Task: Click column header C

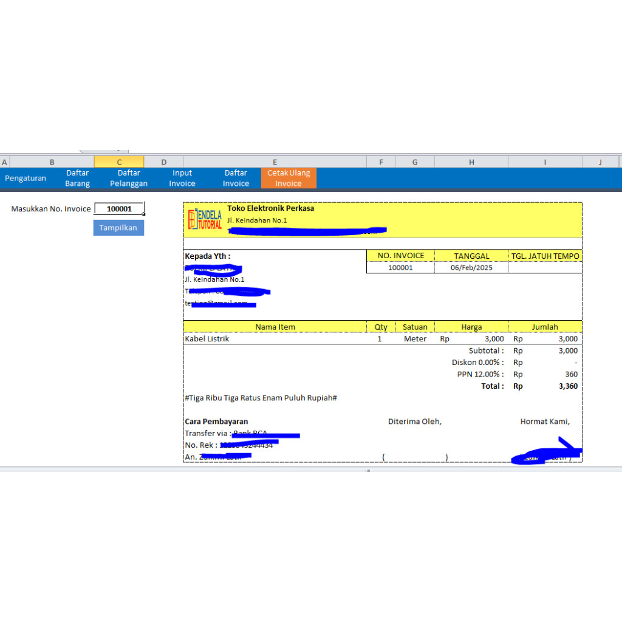Action: [119, 162]
